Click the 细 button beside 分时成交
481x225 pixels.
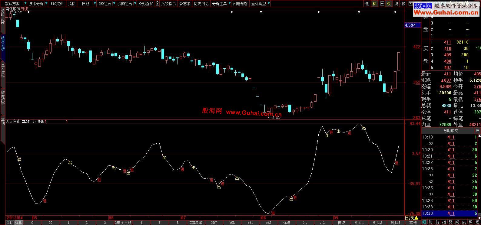(478, 131)
